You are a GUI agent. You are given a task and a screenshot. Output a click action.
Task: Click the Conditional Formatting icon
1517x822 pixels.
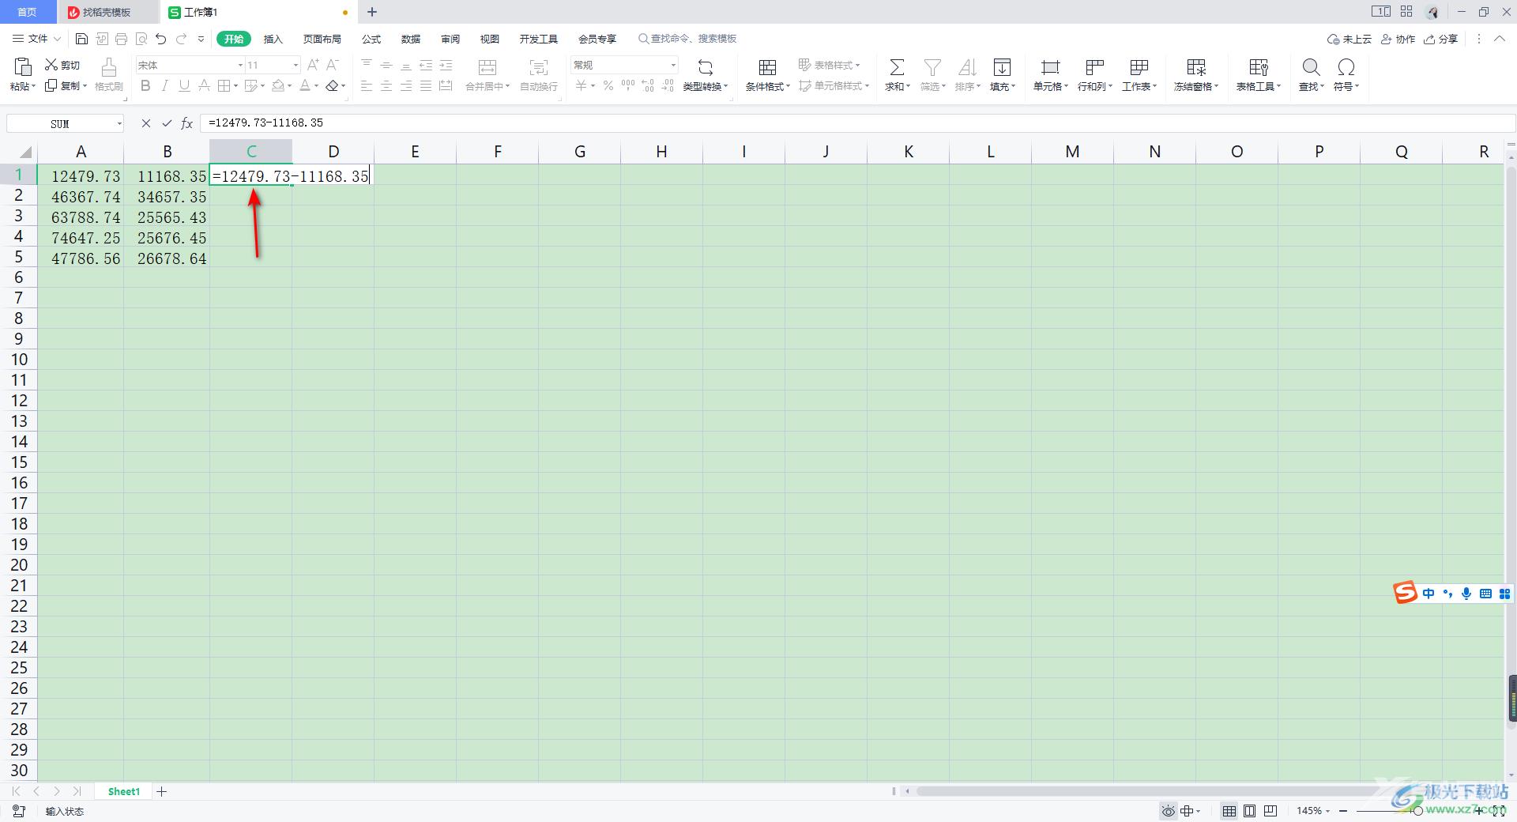pyautogui.click(x=767, y=67)
